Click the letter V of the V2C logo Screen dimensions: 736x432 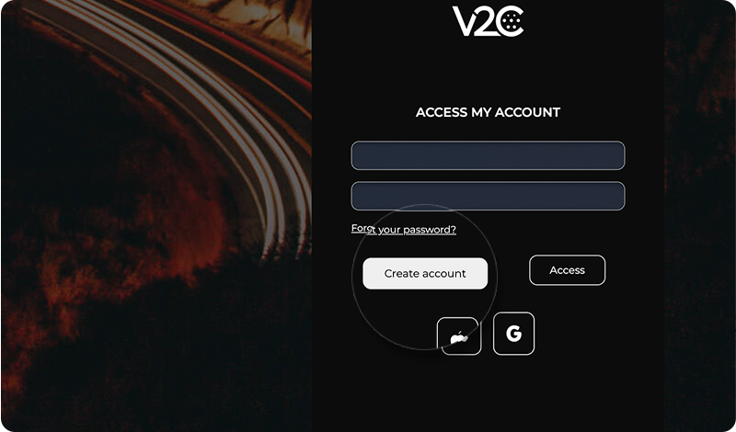point(465,21)
